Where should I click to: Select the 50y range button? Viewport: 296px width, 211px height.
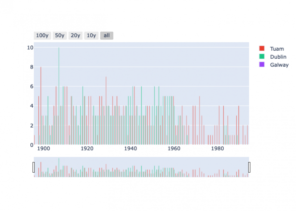click(x=59, y=36)
